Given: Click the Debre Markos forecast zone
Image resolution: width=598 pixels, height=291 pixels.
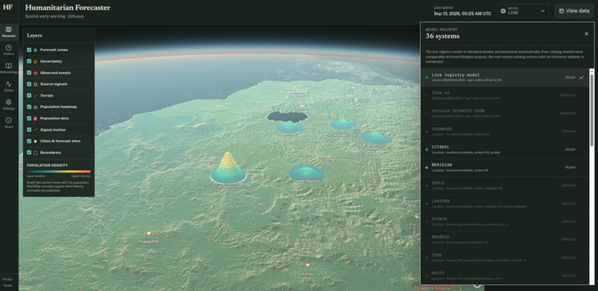Looking at the screenshot, I should 306,173.
